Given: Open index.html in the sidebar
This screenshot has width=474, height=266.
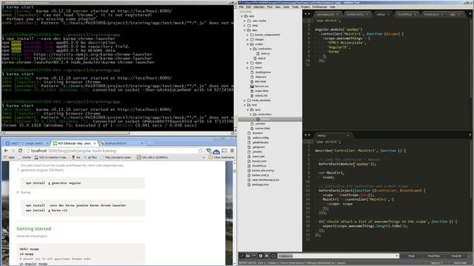Looking at the screenshot, I should click(x=261, y=91).
